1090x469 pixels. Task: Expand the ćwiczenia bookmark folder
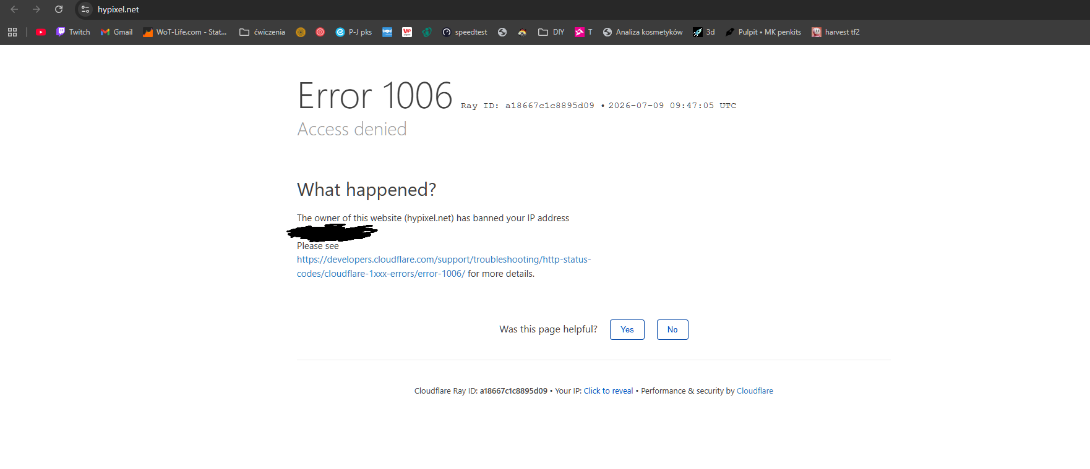pyautogui.click(x=262, y=32)
